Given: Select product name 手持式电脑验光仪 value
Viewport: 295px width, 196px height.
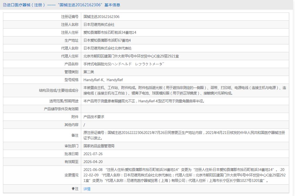Looking at the screenshot, I should pyautogui.click(x=124, y=64).
